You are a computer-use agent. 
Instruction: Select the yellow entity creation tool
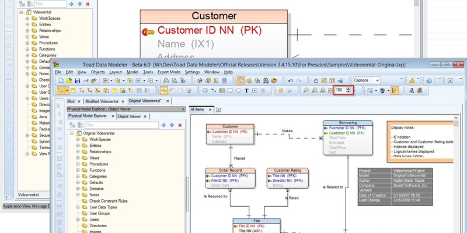pos(73,90)
